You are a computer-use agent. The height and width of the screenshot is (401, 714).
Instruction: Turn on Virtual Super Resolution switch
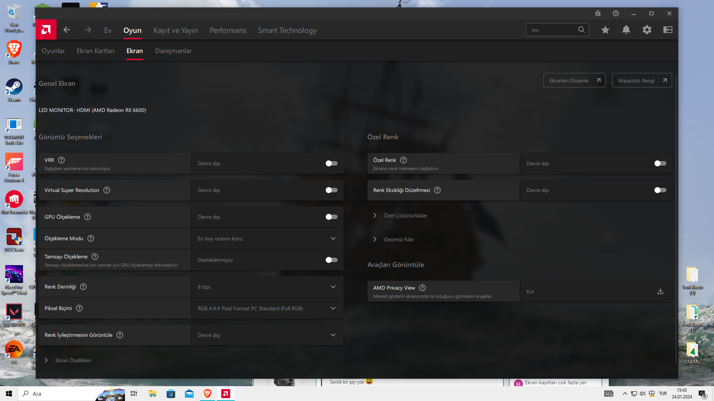coord(331,190)
